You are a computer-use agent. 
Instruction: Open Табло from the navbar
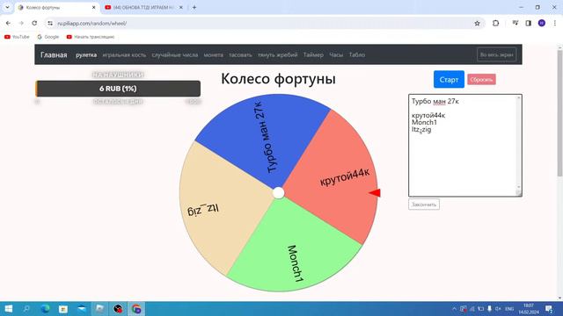[x=357, y=54]
